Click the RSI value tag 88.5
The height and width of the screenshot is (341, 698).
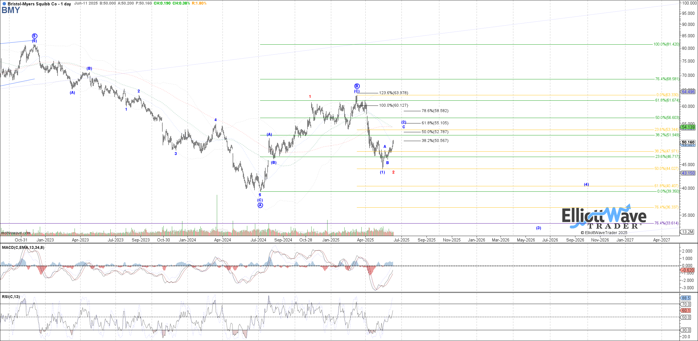(x=686, y=298)
